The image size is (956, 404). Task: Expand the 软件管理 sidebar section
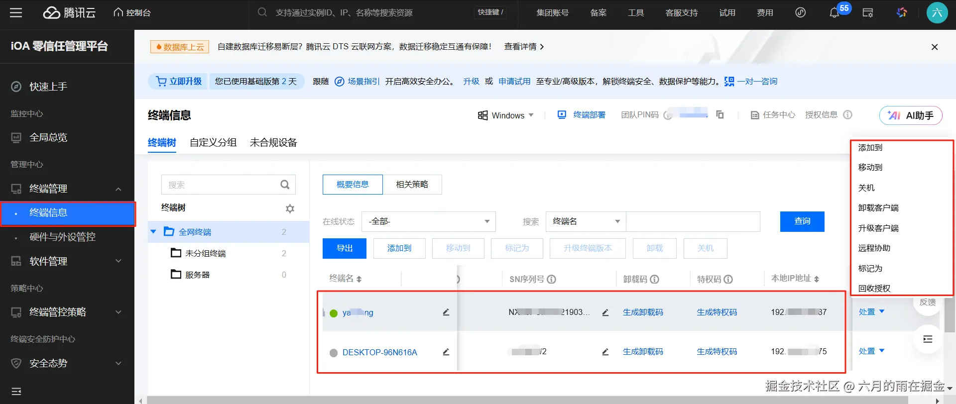click(67, 261)
